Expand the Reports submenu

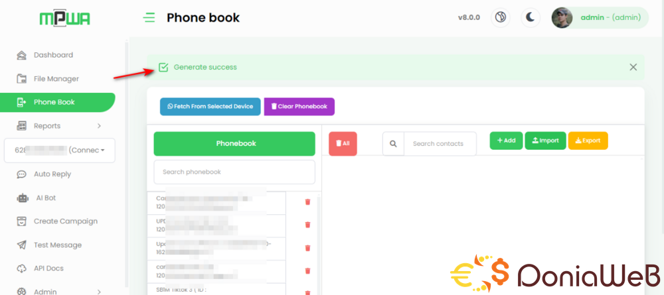point(59,126)
